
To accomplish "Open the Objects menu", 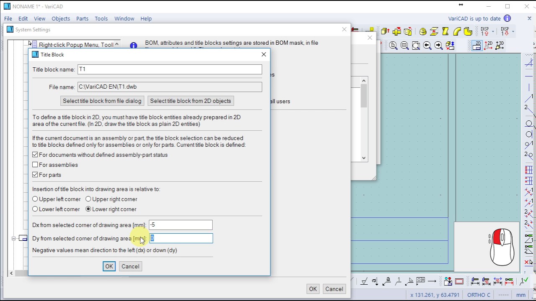I will point(61,18).
